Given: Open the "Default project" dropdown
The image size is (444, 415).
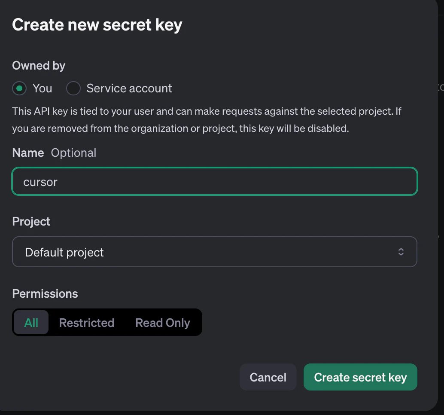Looking at the screenshot, I should (x=215, y=252).
